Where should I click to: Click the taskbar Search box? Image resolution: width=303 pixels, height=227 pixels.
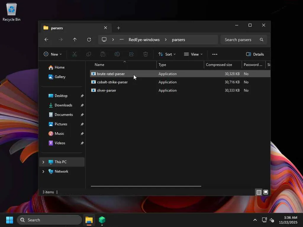pyautogui.click(x=49, y=220)
